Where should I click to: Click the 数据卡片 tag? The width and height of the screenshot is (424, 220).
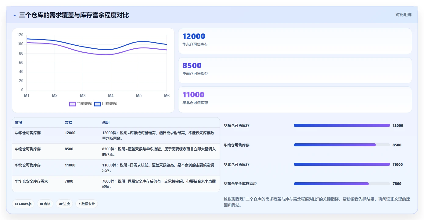[x=87, y=204]
